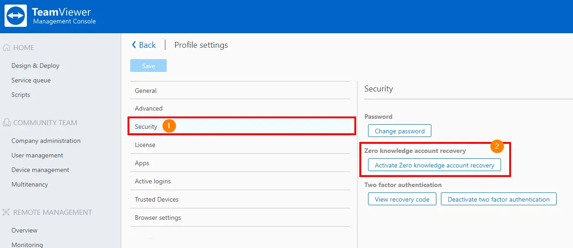Click the Two factor authentication label
The image size is (573, 248).
pyautogui.click(x=403, y=185)
